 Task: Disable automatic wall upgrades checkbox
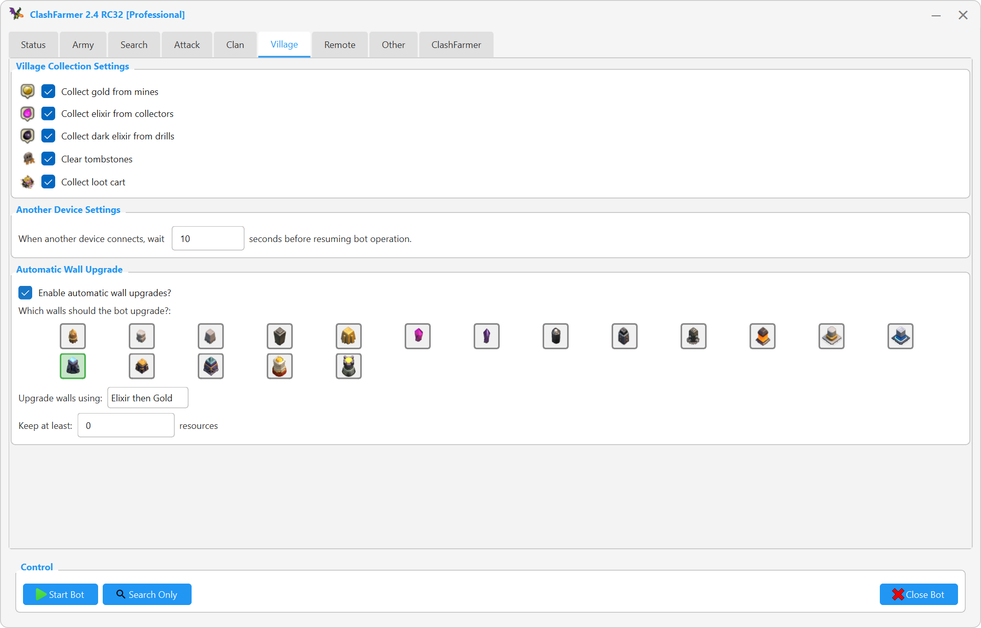[x=25, y=293]
